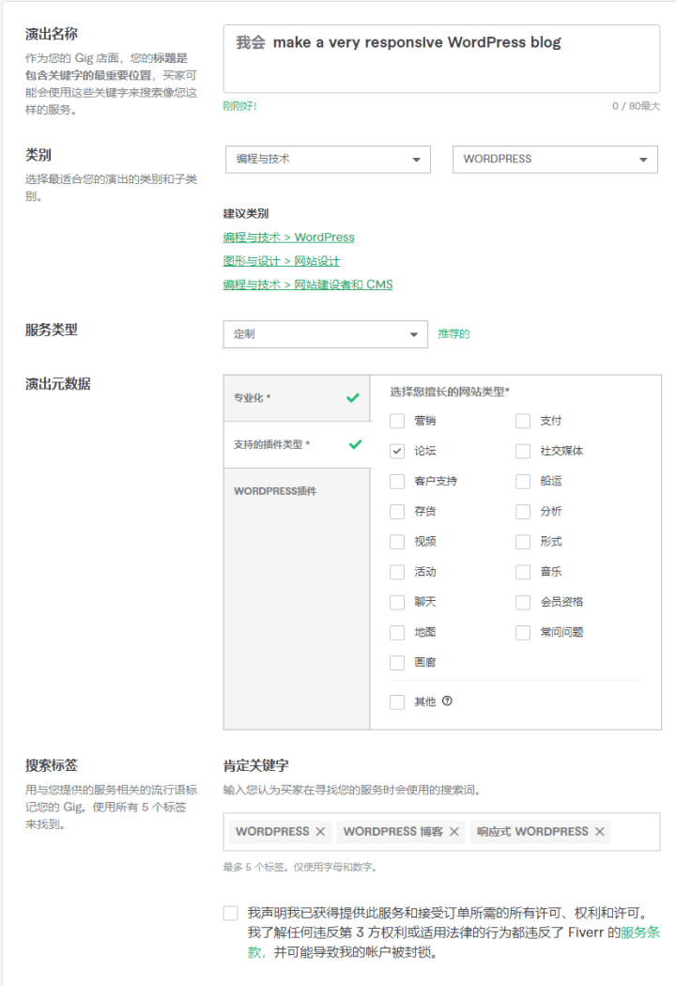The height and width of the screenshot is (986, 676).
Task: Check the 船运 checkbox
Action: click(523, 481)
